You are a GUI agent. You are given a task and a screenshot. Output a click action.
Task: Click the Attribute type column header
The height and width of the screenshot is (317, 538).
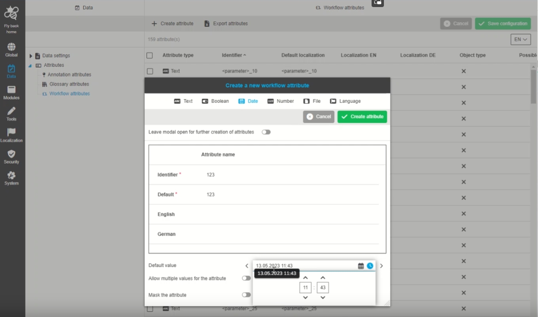(x=178, y=55)
